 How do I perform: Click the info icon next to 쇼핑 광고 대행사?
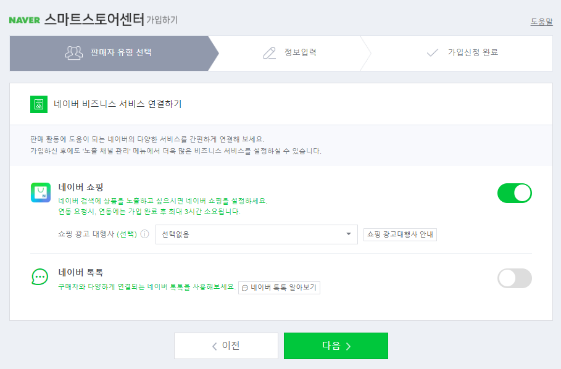pos(144,234)
